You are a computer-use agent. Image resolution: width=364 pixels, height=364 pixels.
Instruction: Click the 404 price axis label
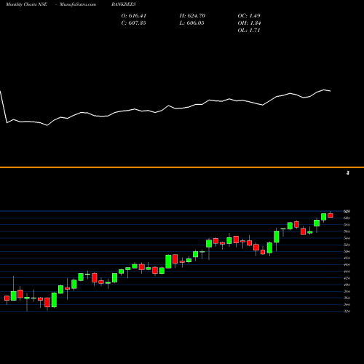pyautogui.click(x=347, y=285)
